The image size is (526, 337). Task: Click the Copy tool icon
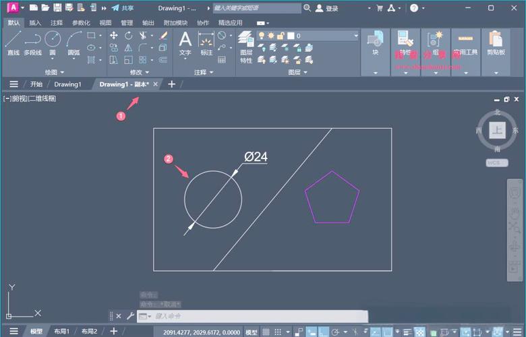tap(114, 48)
